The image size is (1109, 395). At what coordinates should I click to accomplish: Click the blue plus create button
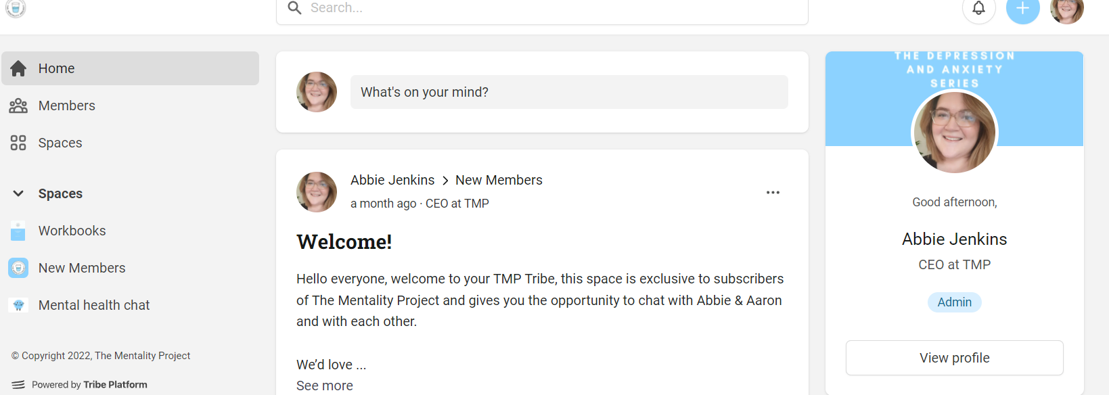(x=1022, y=8)
